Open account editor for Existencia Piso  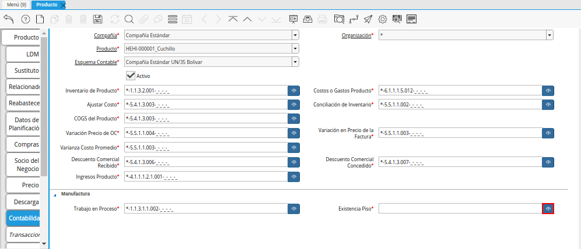click(x=548, y=209)
